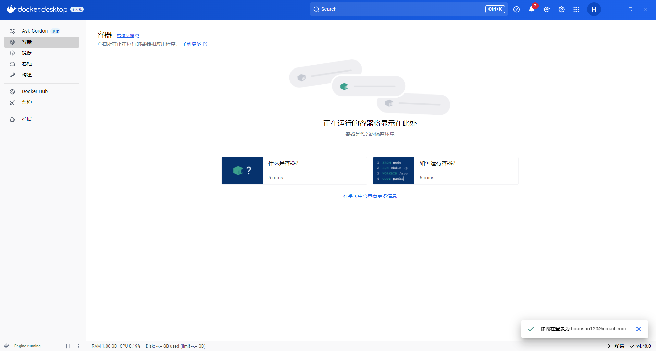Click the 卷柜 disk icon

(12, 64)
